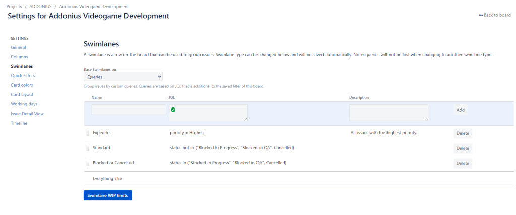Go to Columns settings

click(19, 57)
